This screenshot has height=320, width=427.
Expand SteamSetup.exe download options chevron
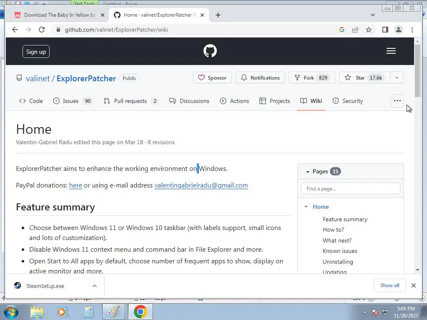tap(95, 286)
